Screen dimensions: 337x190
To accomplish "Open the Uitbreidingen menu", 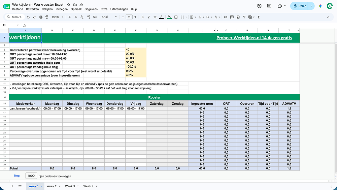I will [119, 9].
